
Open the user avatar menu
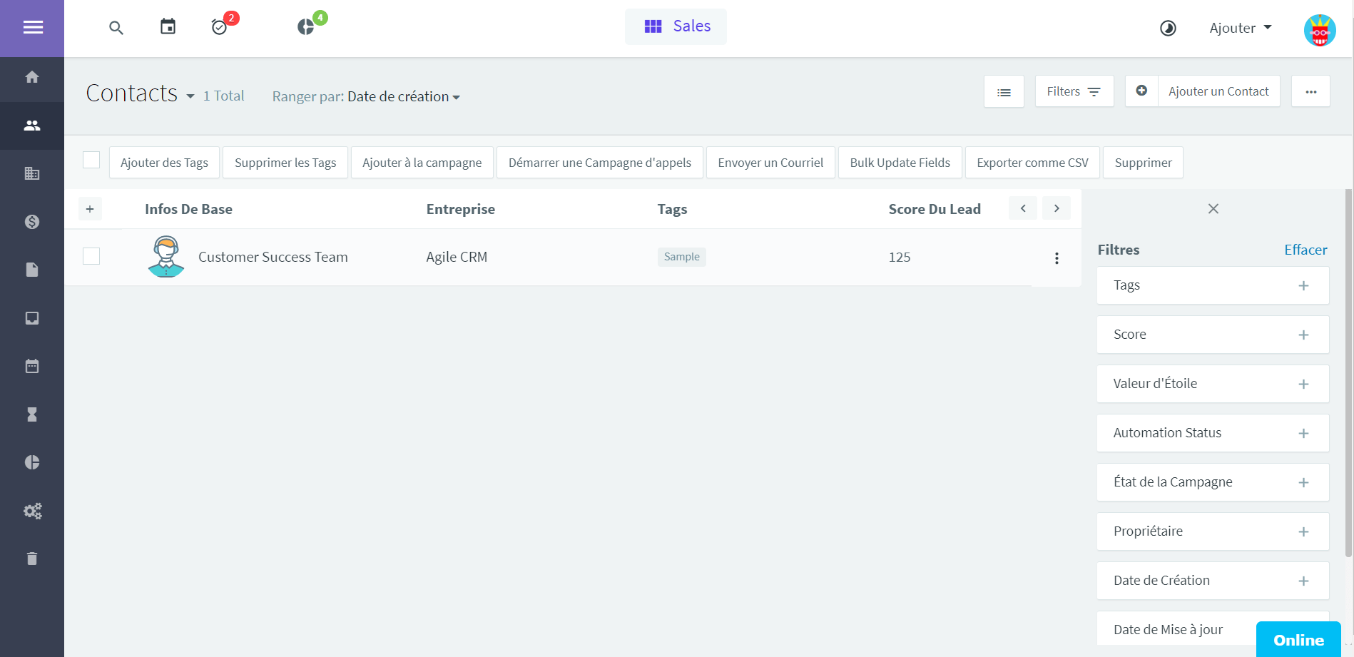point(1320,30)
